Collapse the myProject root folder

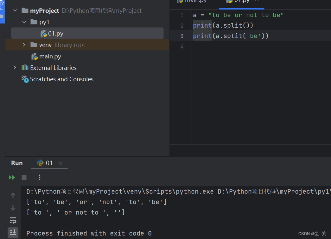point(15,10)
